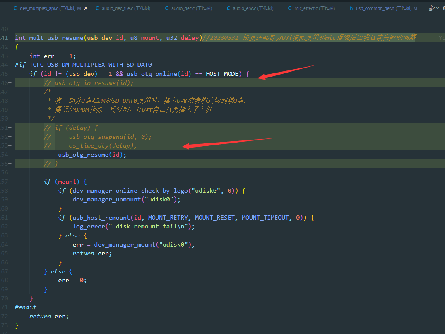
Task: Switch to the audio_dec.c tab
Action: [x=188, y=8]
